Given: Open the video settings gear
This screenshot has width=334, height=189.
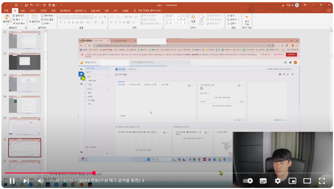Looking at the screenshot, I should pos(278,181).
